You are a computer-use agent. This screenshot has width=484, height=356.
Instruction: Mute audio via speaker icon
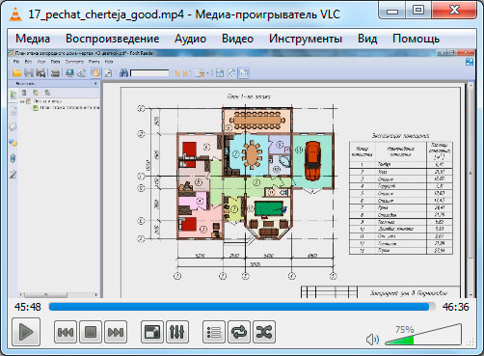pyautogui.click(x=372, y=340)
